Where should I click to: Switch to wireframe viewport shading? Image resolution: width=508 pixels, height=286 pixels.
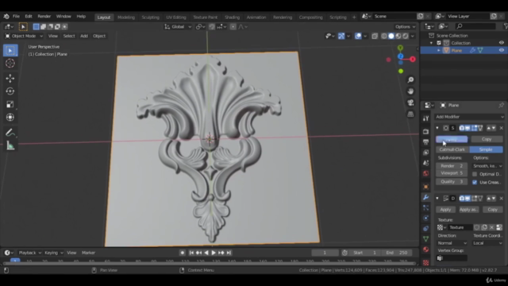point(384,36)
